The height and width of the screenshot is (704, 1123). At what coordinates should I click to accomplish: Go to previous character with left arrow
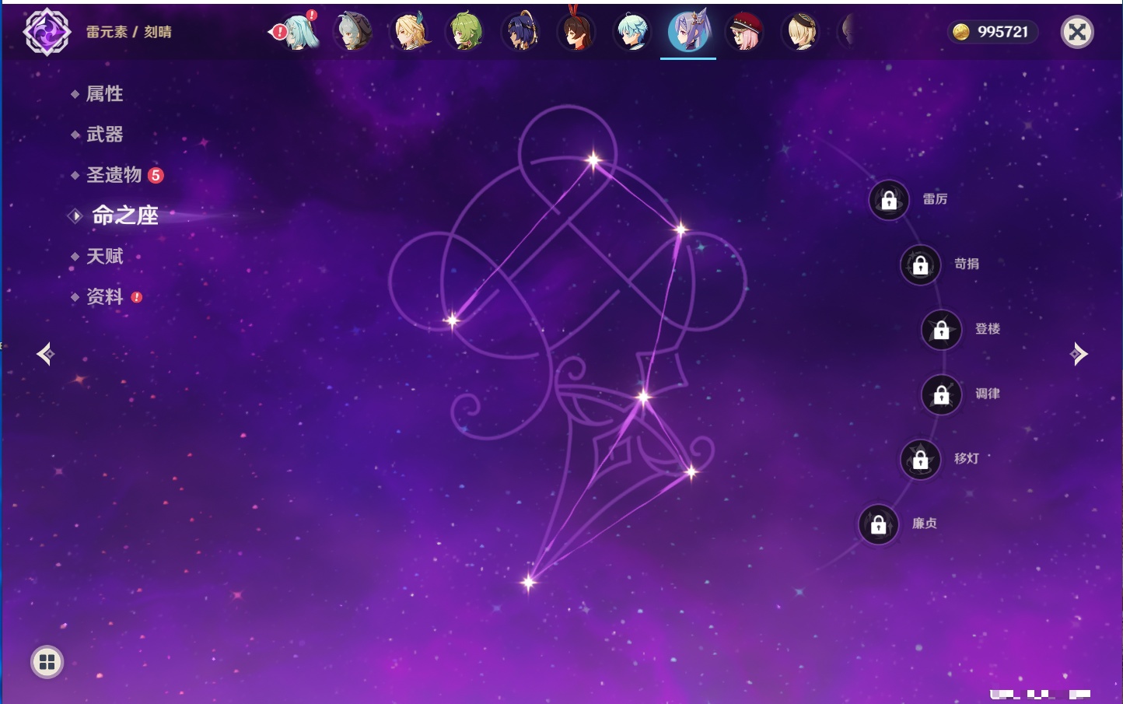(x=45, y=354)
